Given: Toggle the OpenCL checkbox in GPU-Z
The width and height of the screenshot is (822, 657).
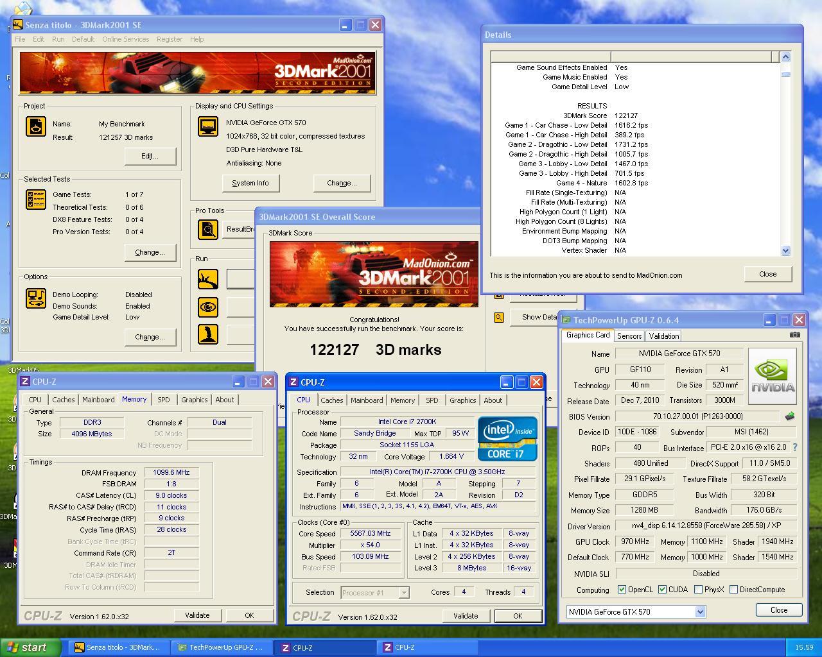Looking at the screenshot, I should coord(622,589).
